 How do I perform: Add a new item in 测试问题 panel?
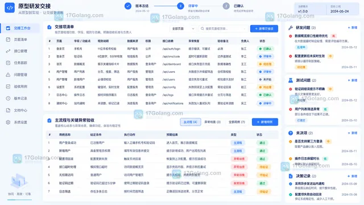click(353, 80)
